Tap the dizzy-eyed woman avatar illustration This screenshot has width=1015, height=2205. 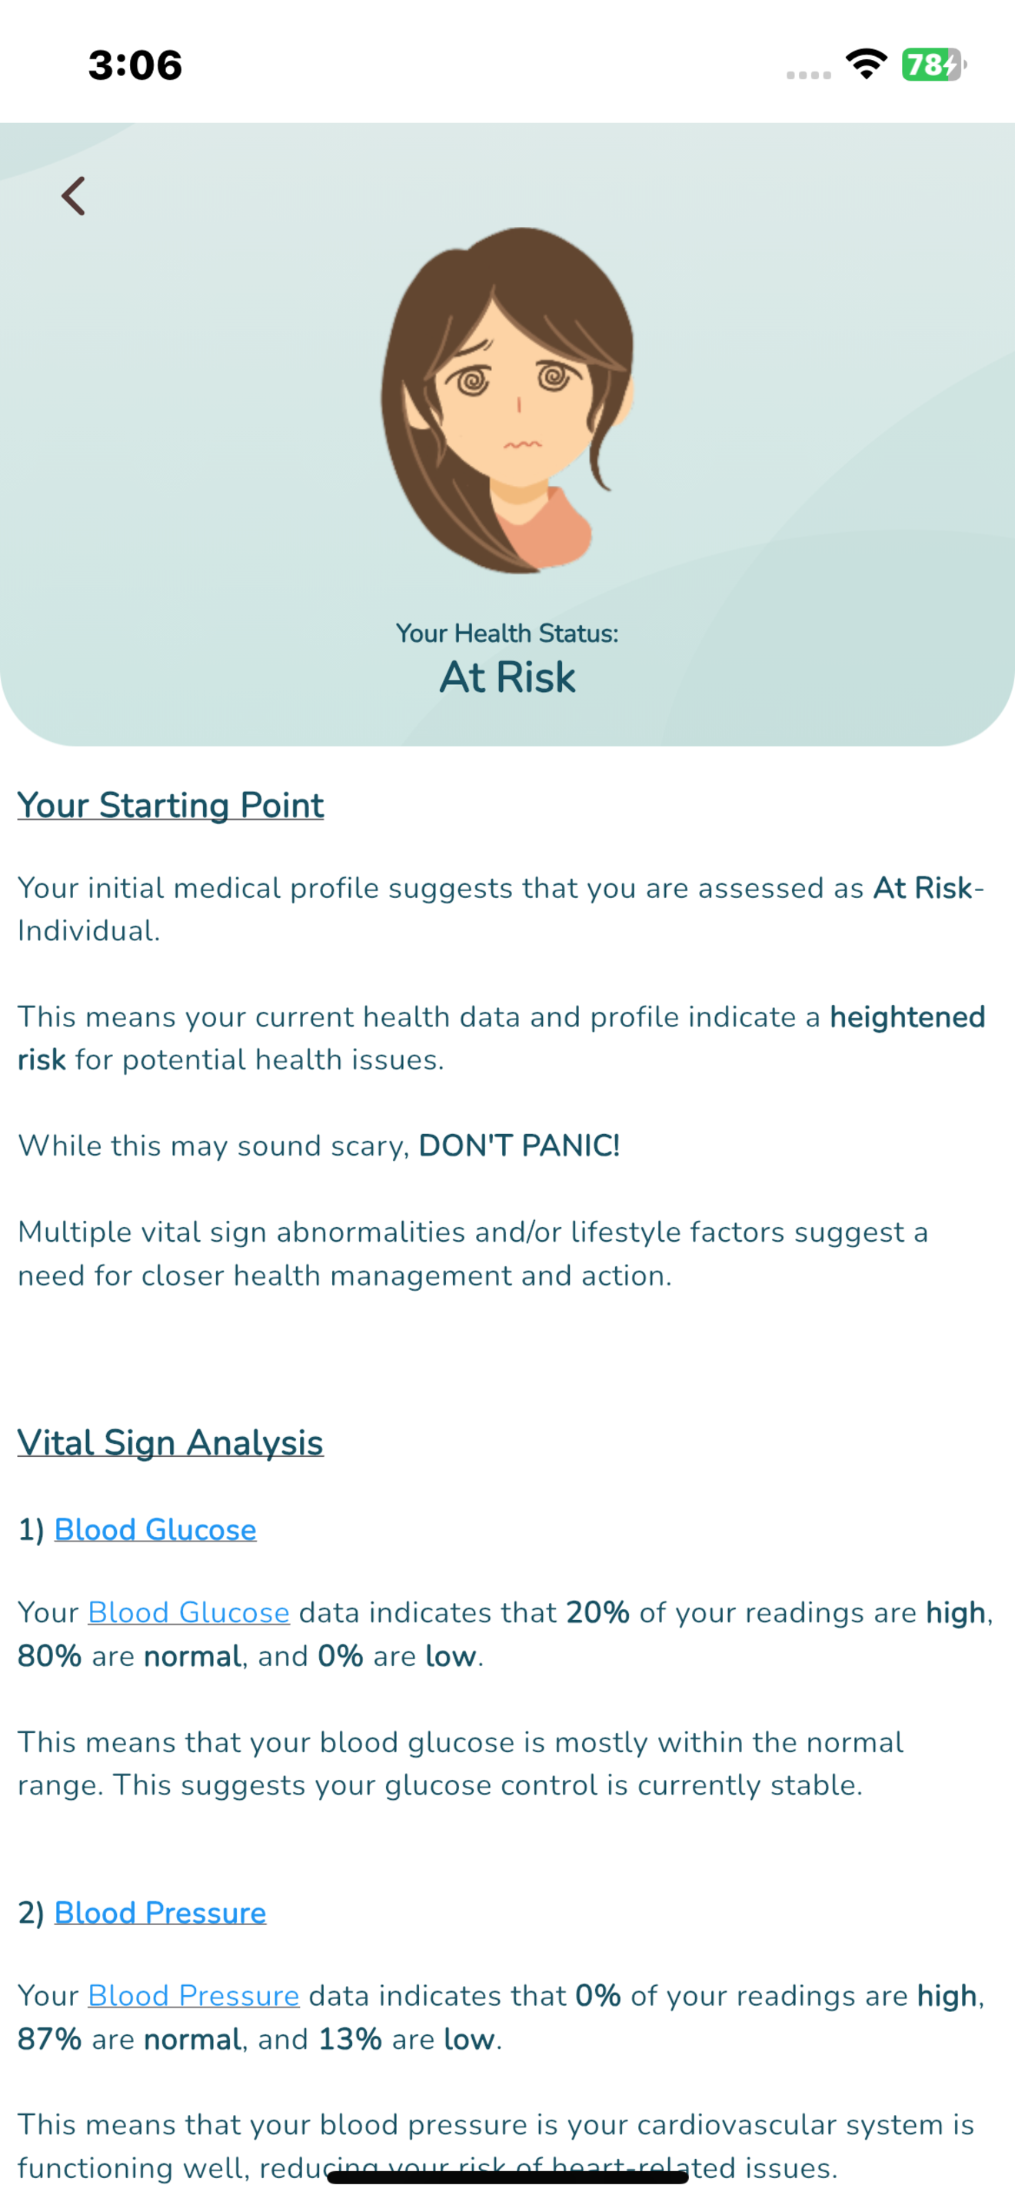[507, 400]
